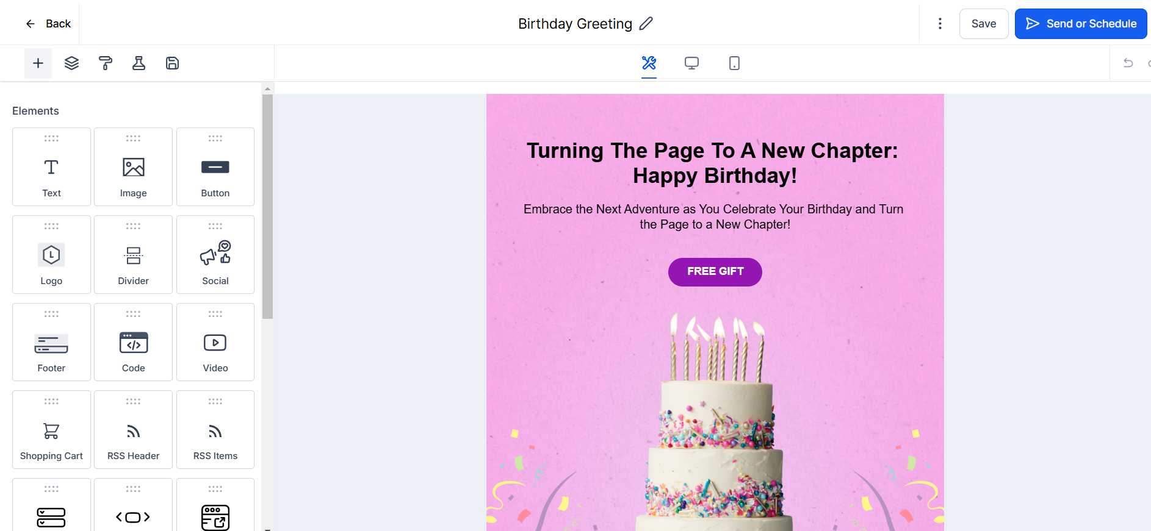Click the saved templates disk icon
Screen dimensions: 1151x531
tap(172, 63)
